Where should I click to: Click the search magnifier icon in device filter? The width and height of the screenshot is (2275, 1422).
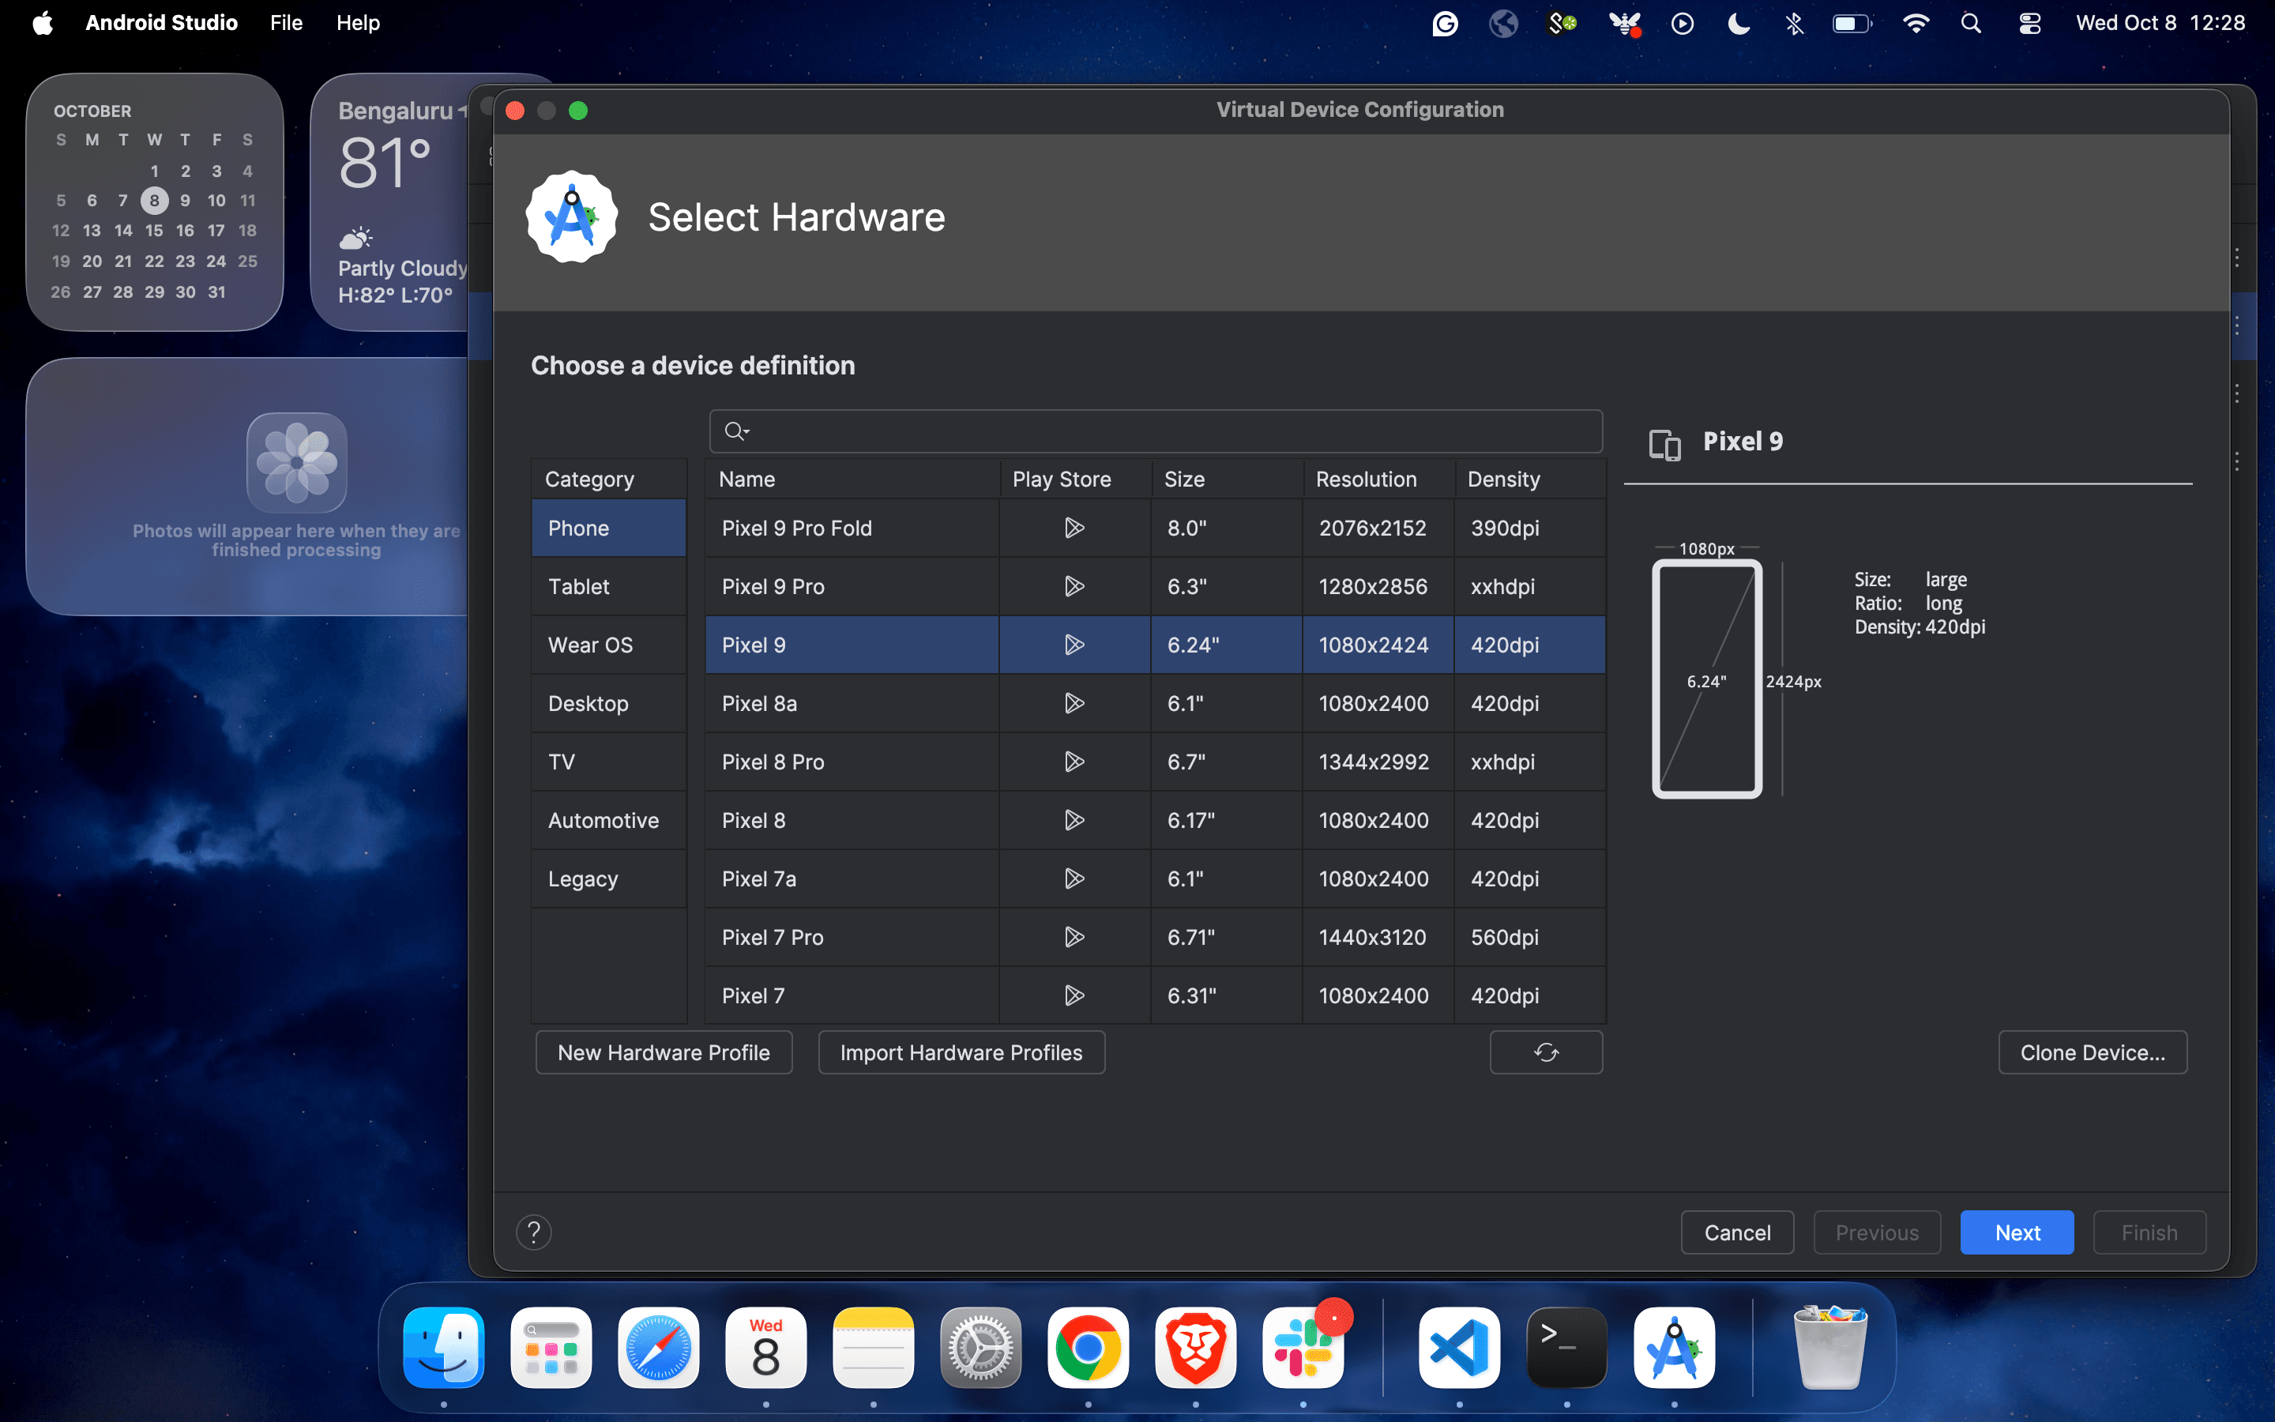[735, 431]
